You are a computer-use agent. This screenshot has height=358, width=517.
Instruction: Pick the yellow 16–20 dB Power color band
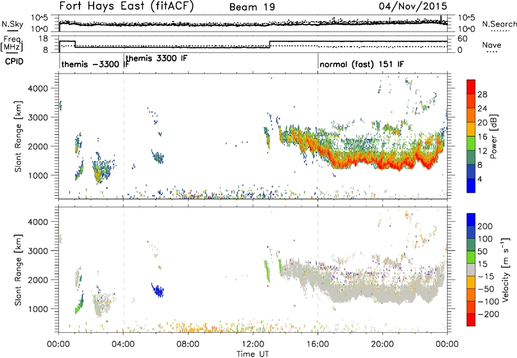(x=471, y=129)
